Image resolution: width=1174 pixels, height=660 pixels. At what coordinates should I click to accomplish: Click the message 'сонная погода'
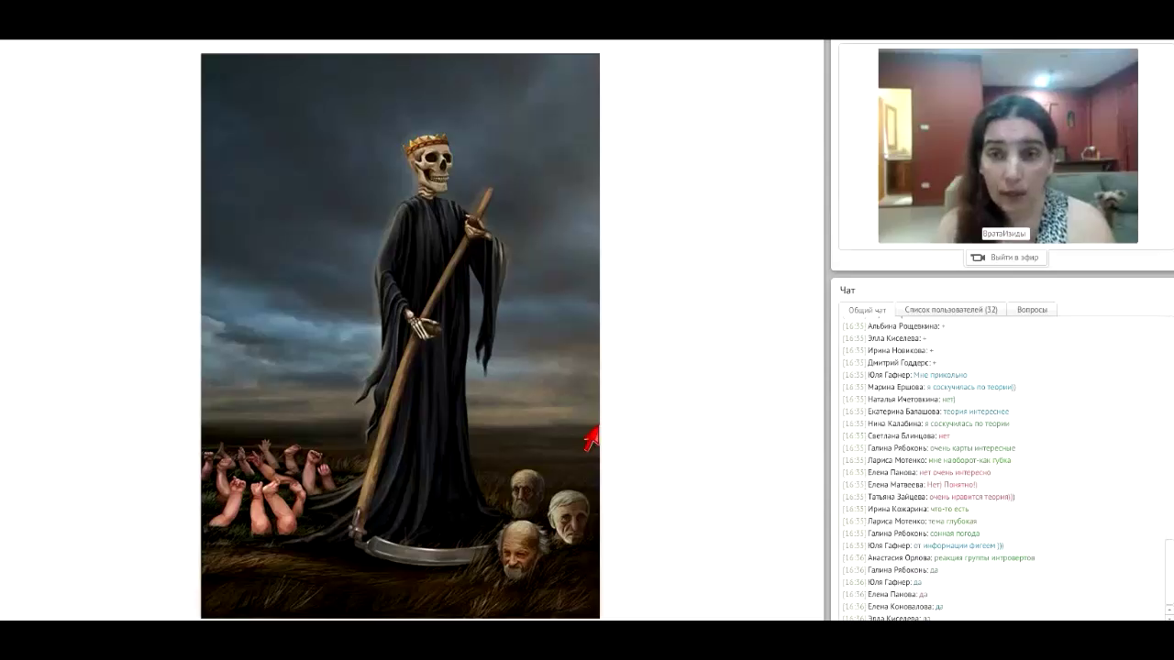coord(955,533)
